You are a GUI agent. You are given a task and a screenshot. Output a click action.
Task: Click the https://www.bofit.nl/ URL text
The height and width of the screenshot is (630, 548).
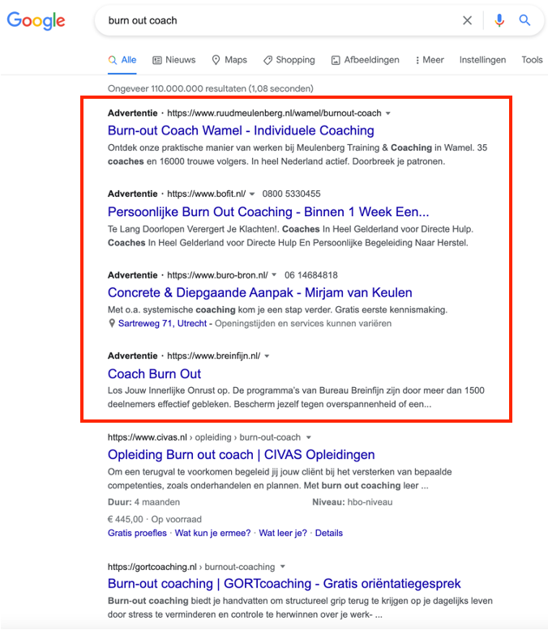coord(207,194)
